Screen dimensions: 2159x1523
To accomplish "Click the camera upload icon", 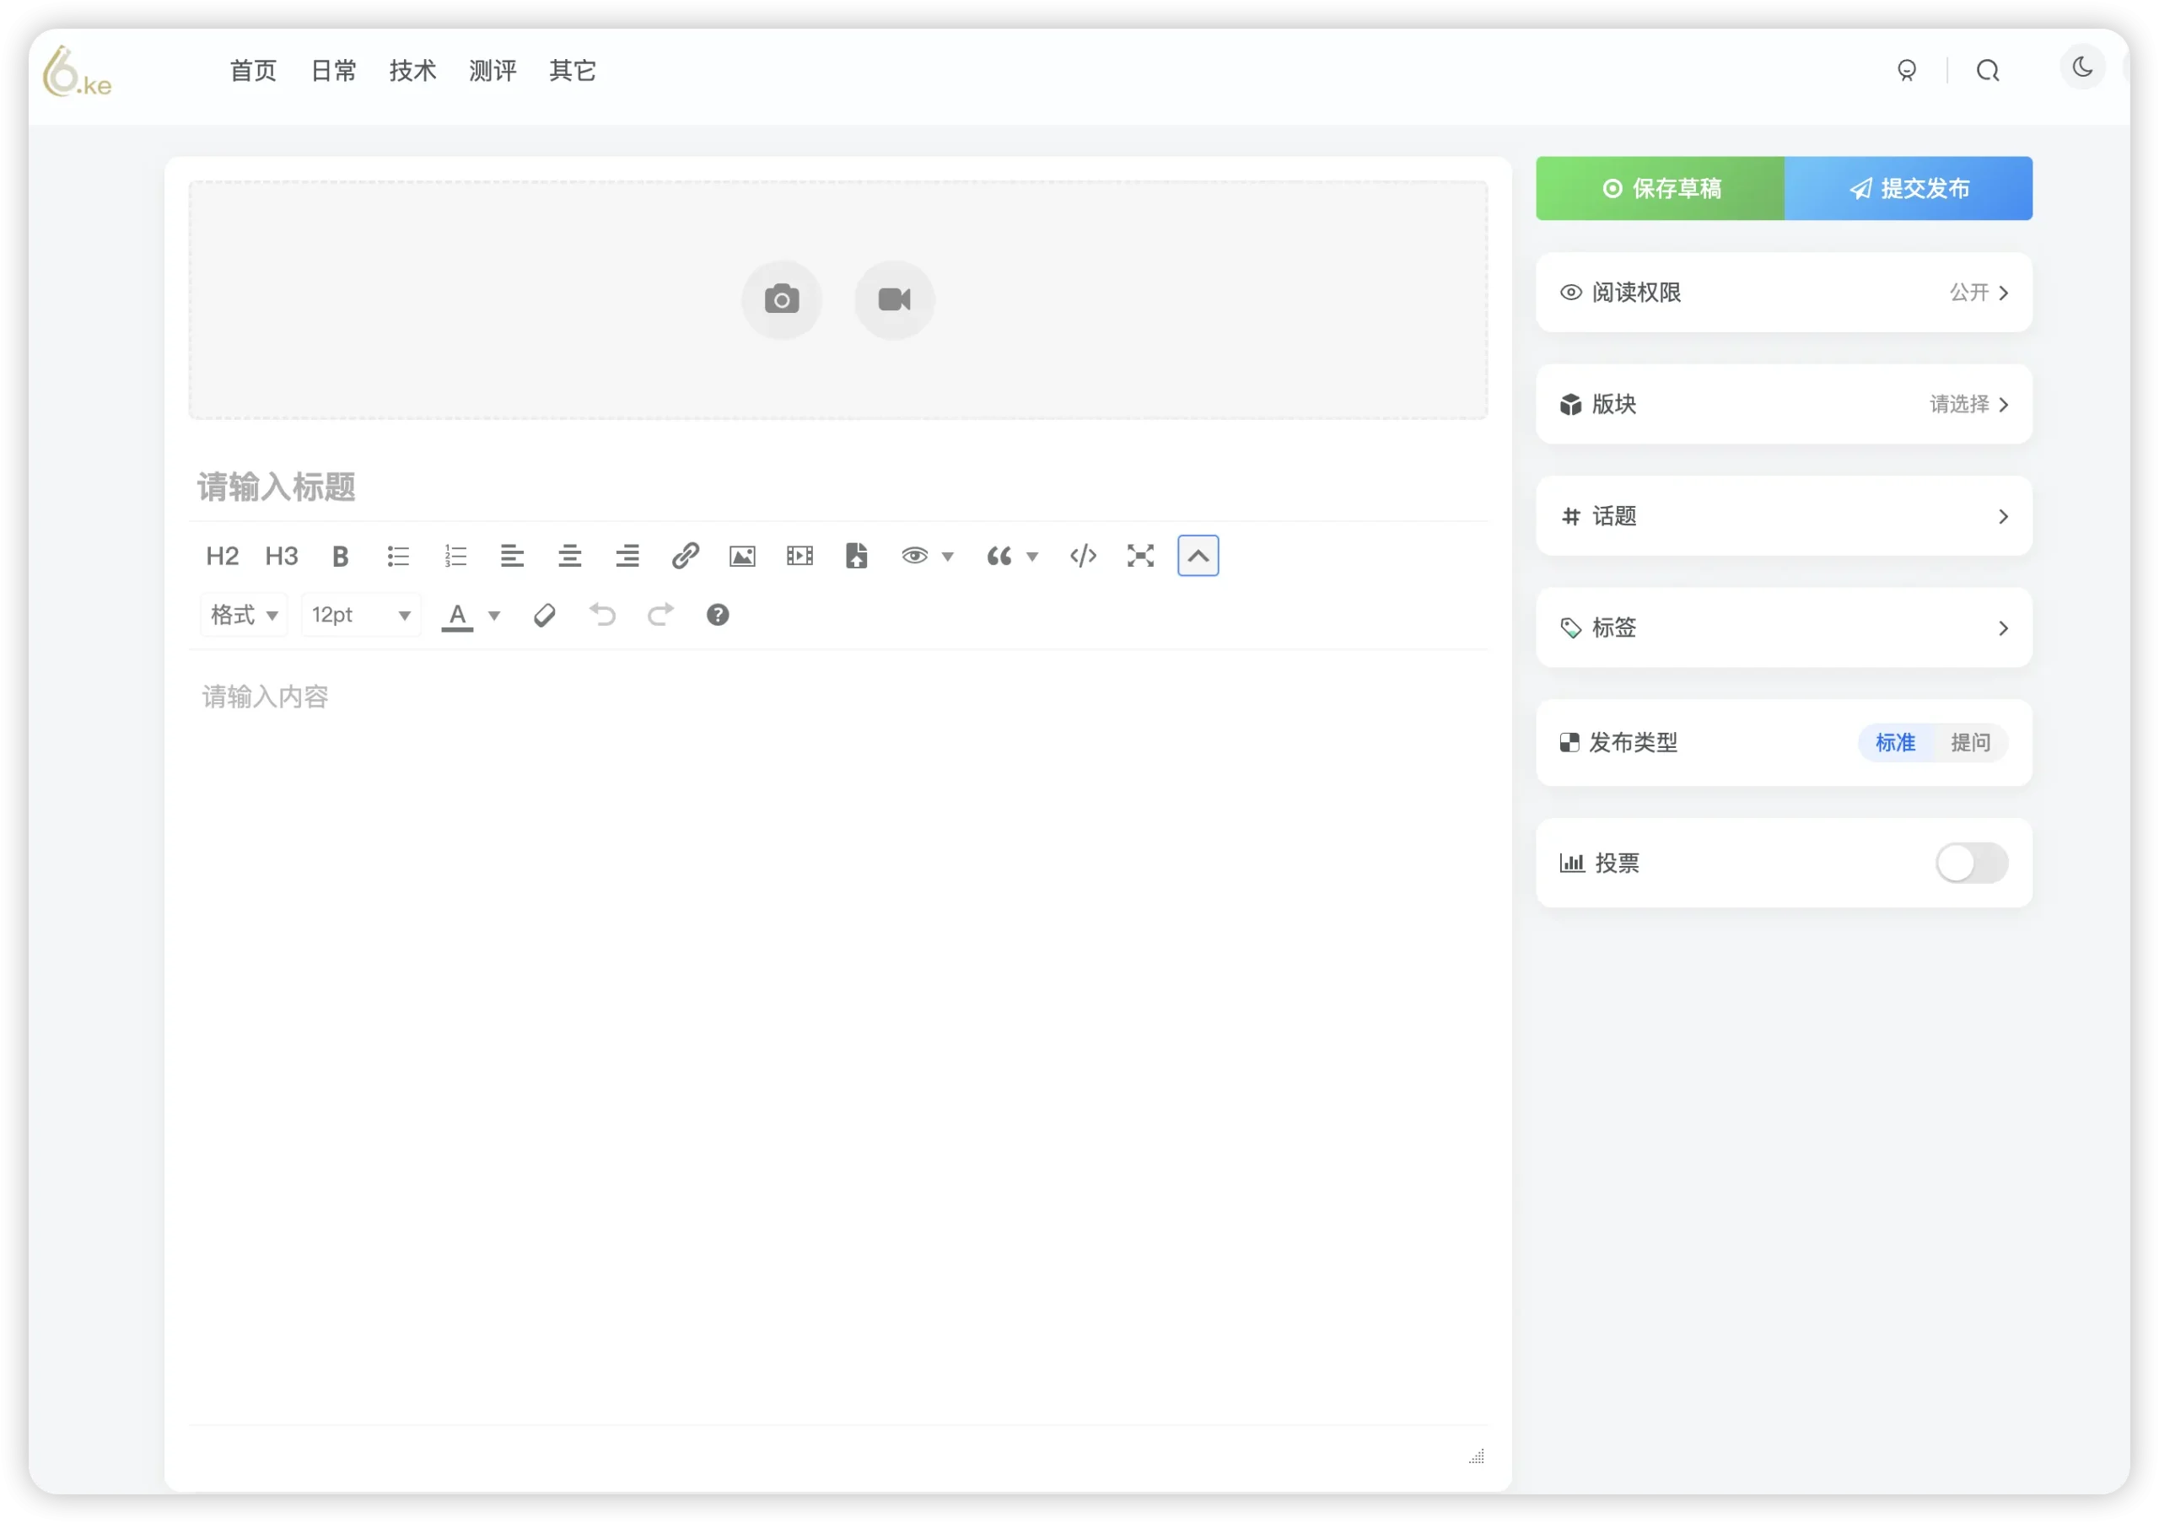I will coord(782,300).
